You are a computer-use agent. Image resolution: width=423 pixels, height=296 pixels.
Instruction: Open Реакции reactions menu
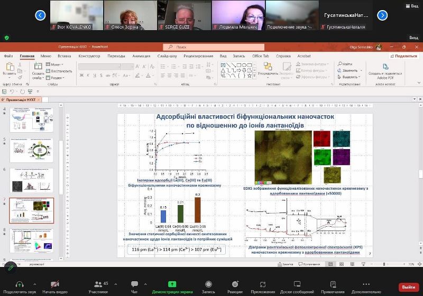click(x=235, y=284)
